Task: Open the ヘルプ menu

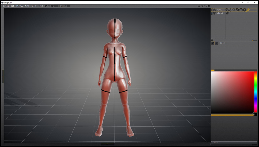Action: point(41,6)
